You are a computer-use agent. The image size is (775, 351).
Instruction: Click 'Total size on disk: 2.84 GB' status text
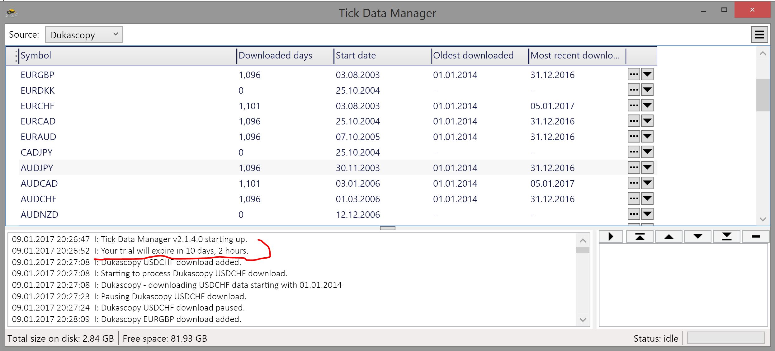coord(61,339)
